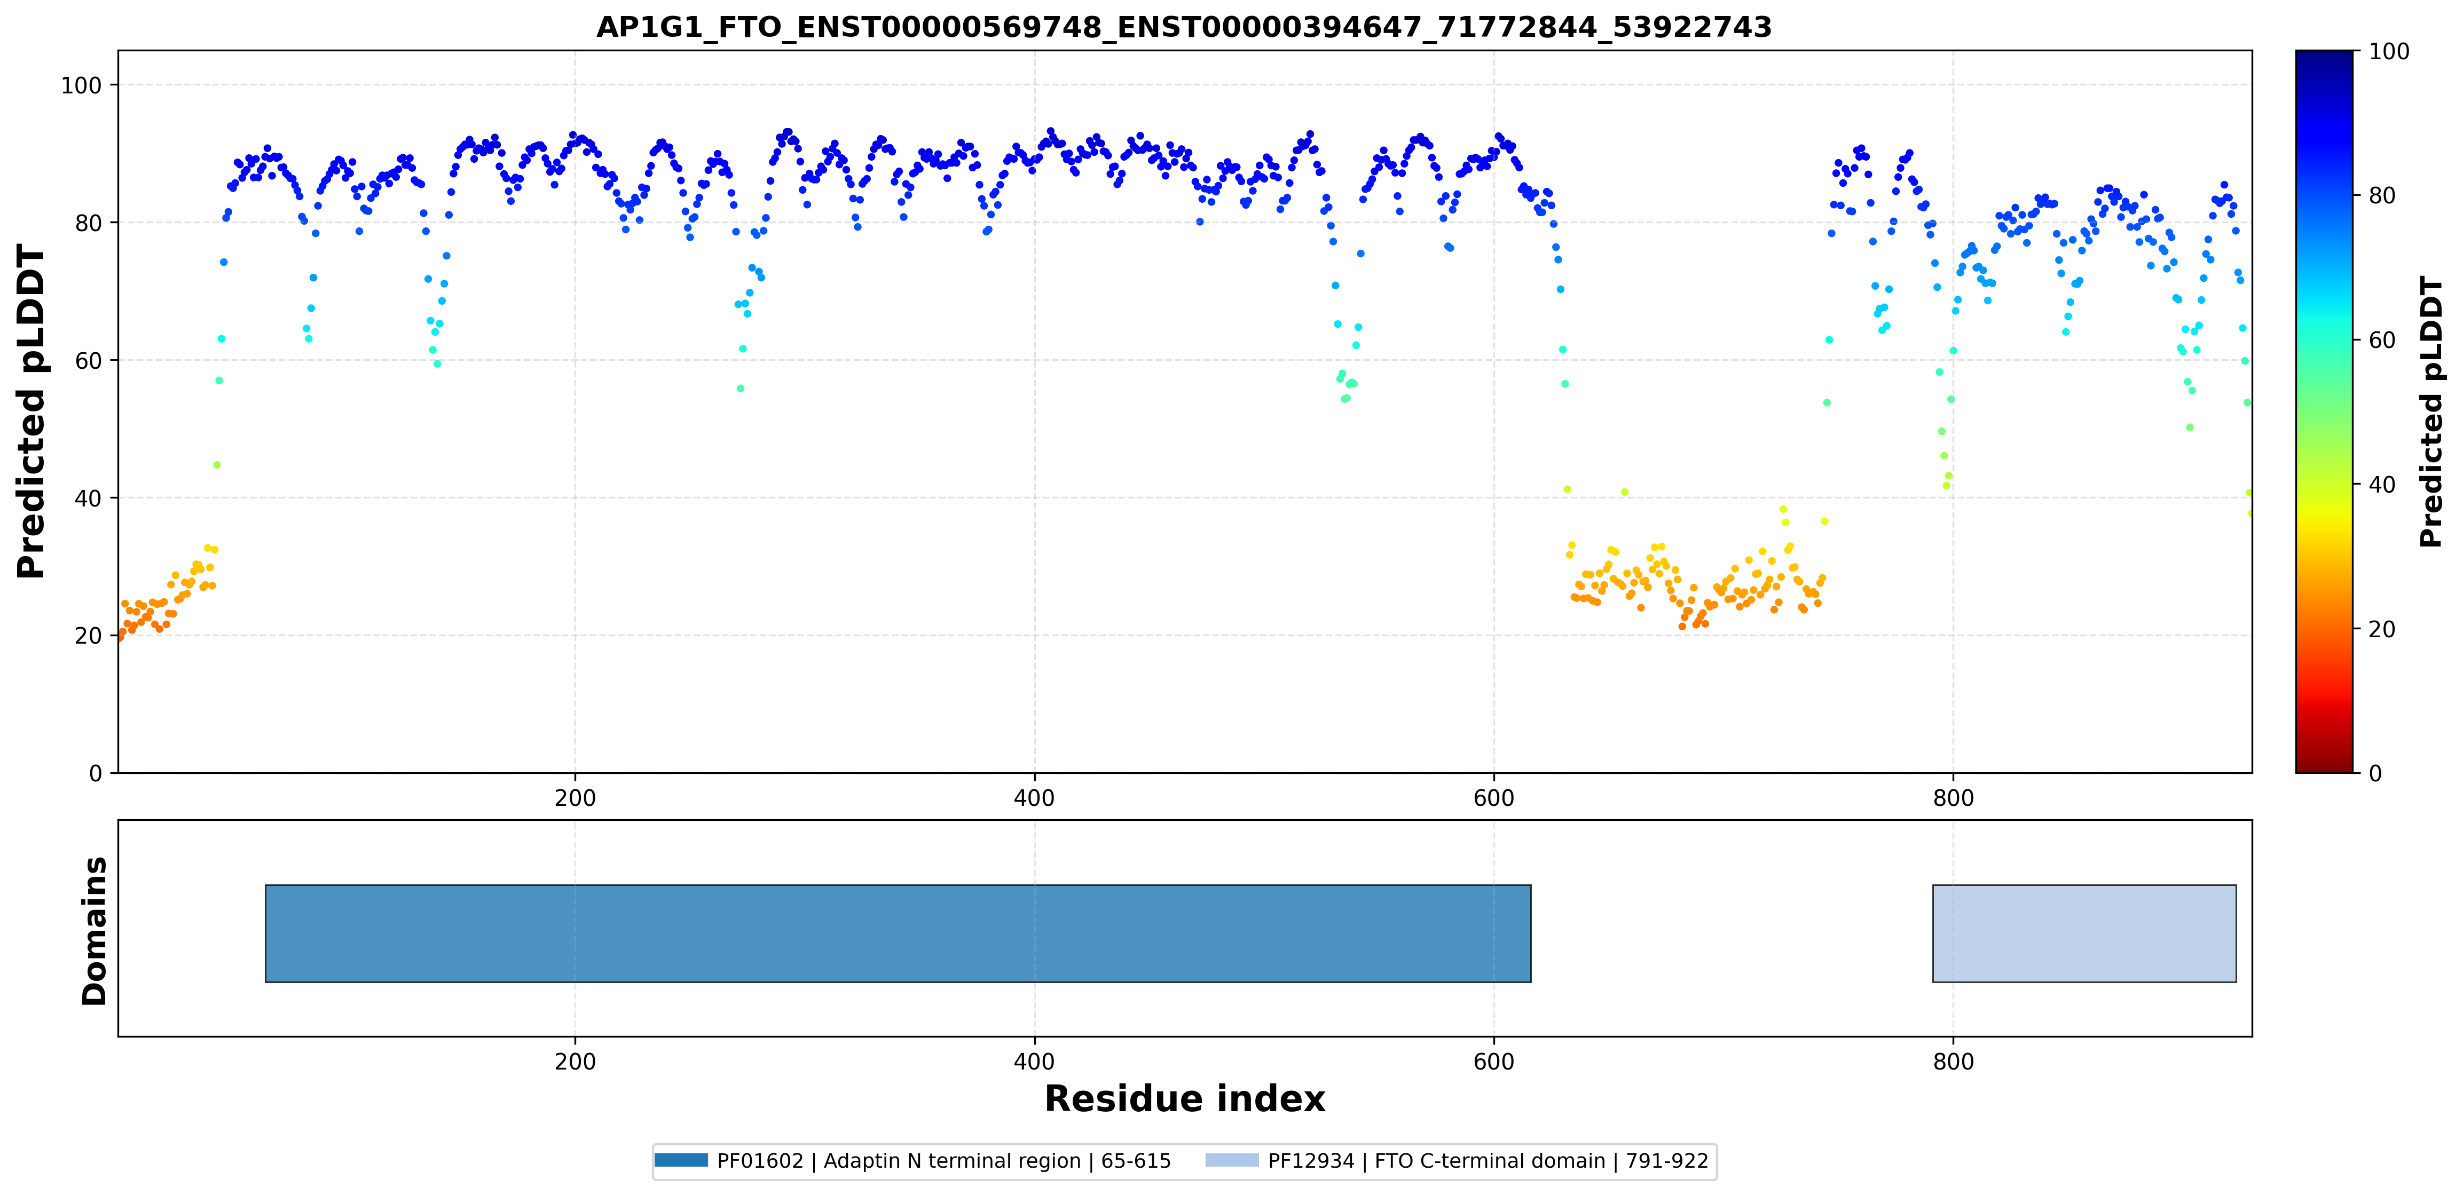Click the Domains axis label

point(93,931)
